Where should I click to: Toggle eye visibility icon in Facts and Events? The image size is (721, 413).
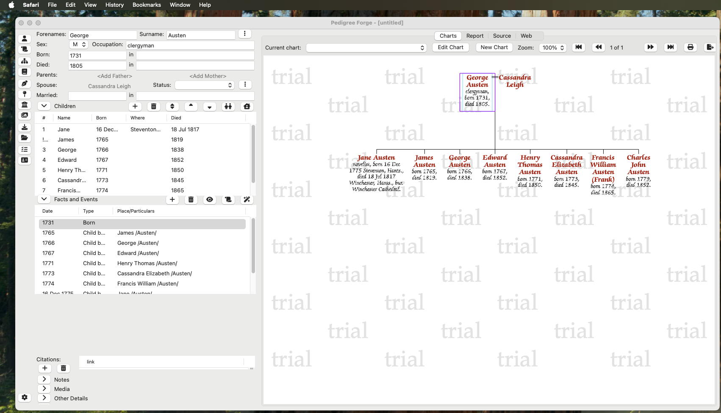point(209,200)
